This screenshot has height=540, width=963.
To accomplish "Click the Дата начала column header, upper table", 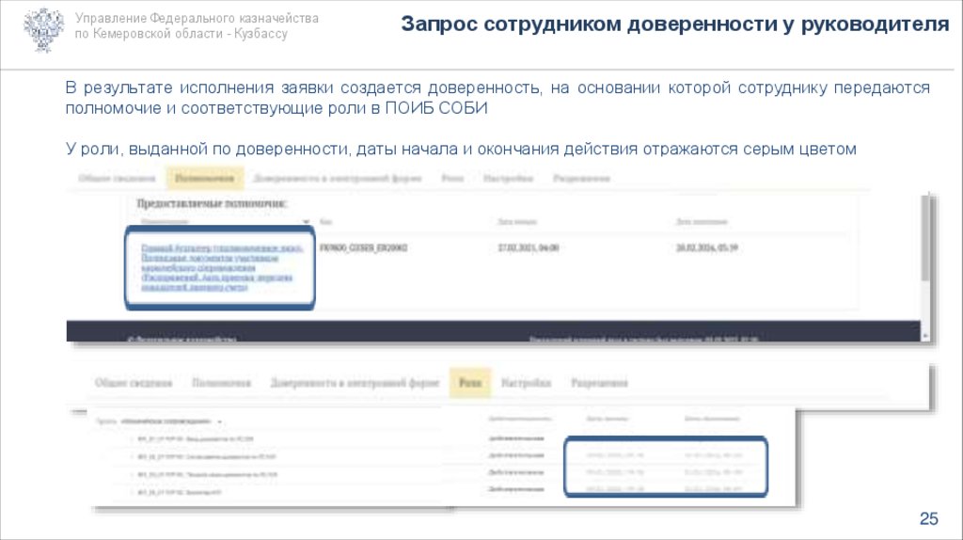I will 517,222.
